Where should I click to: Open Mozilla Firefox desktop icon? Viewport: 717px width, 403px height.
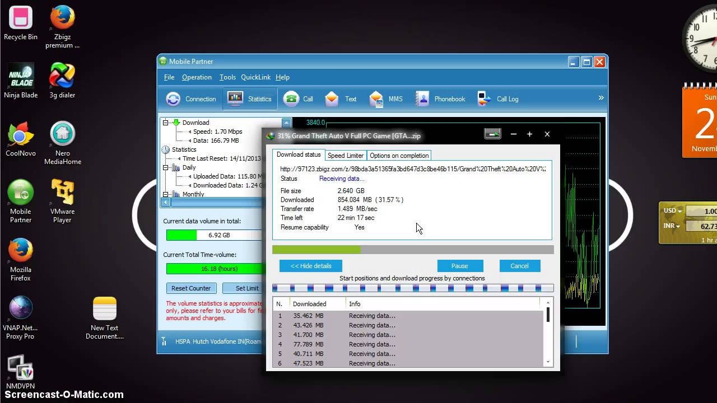point(21,260)
